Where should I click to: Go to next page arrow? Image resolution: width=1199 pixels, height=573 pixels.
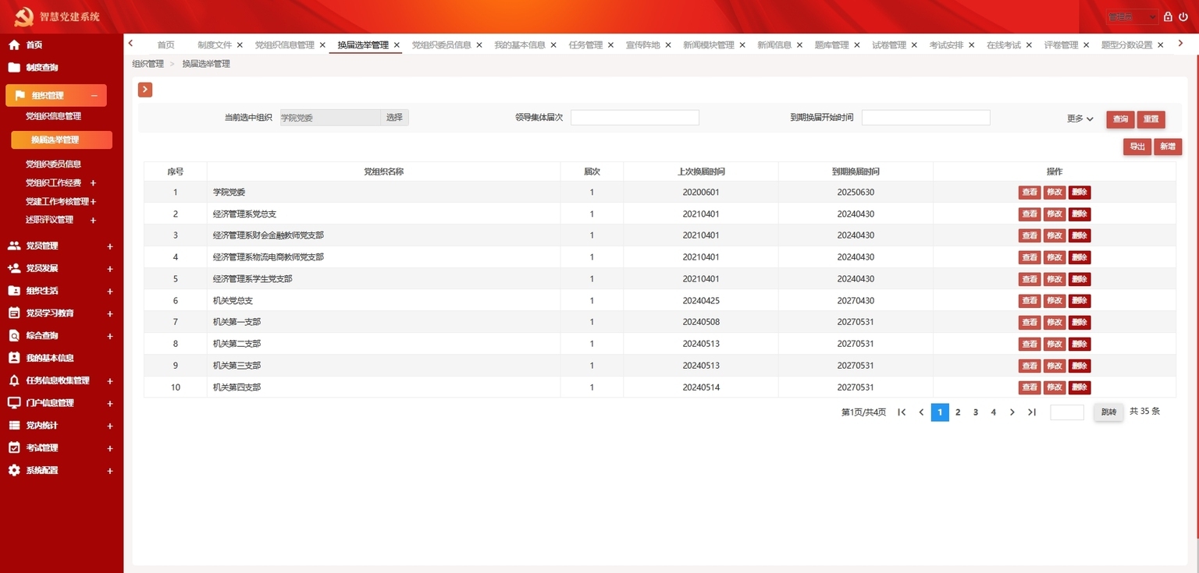click(x=1012, y=412)
